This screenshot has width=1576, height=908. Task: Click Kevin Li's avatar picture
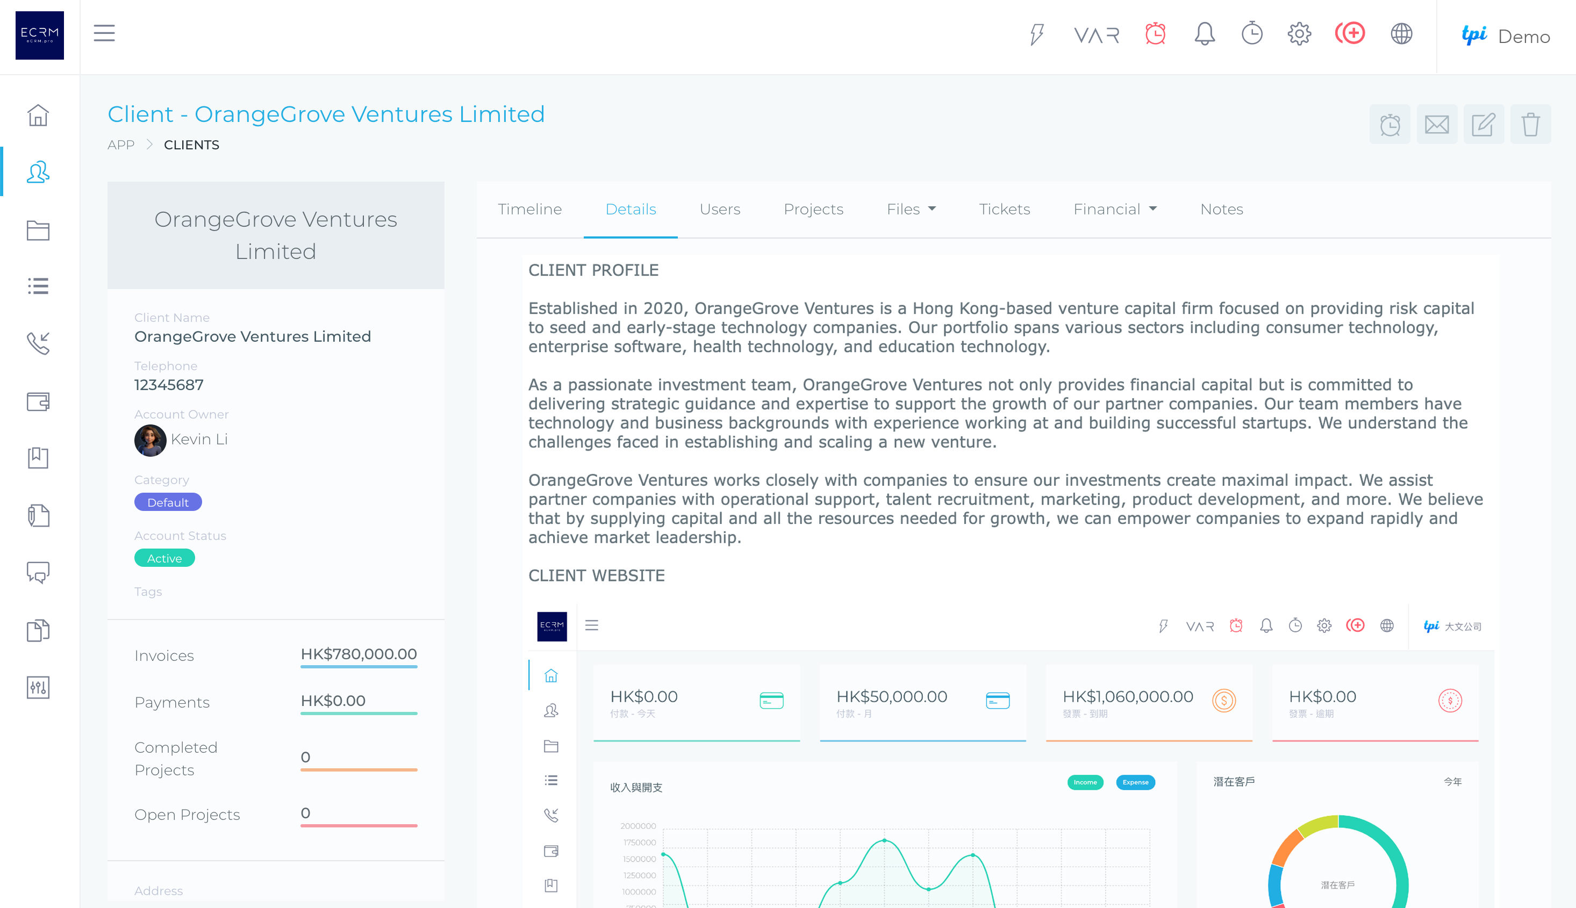point(150,440)
